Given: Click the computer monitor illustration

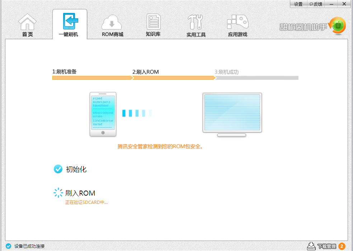Looking at the screenshot, I should click(232, 115).
